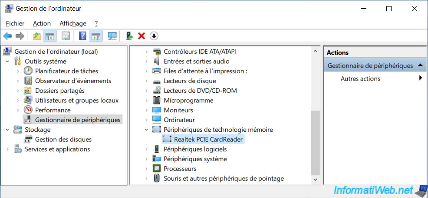Click the blue Back arrow toolbar icon
428x198 pixels.
(7, 36)
